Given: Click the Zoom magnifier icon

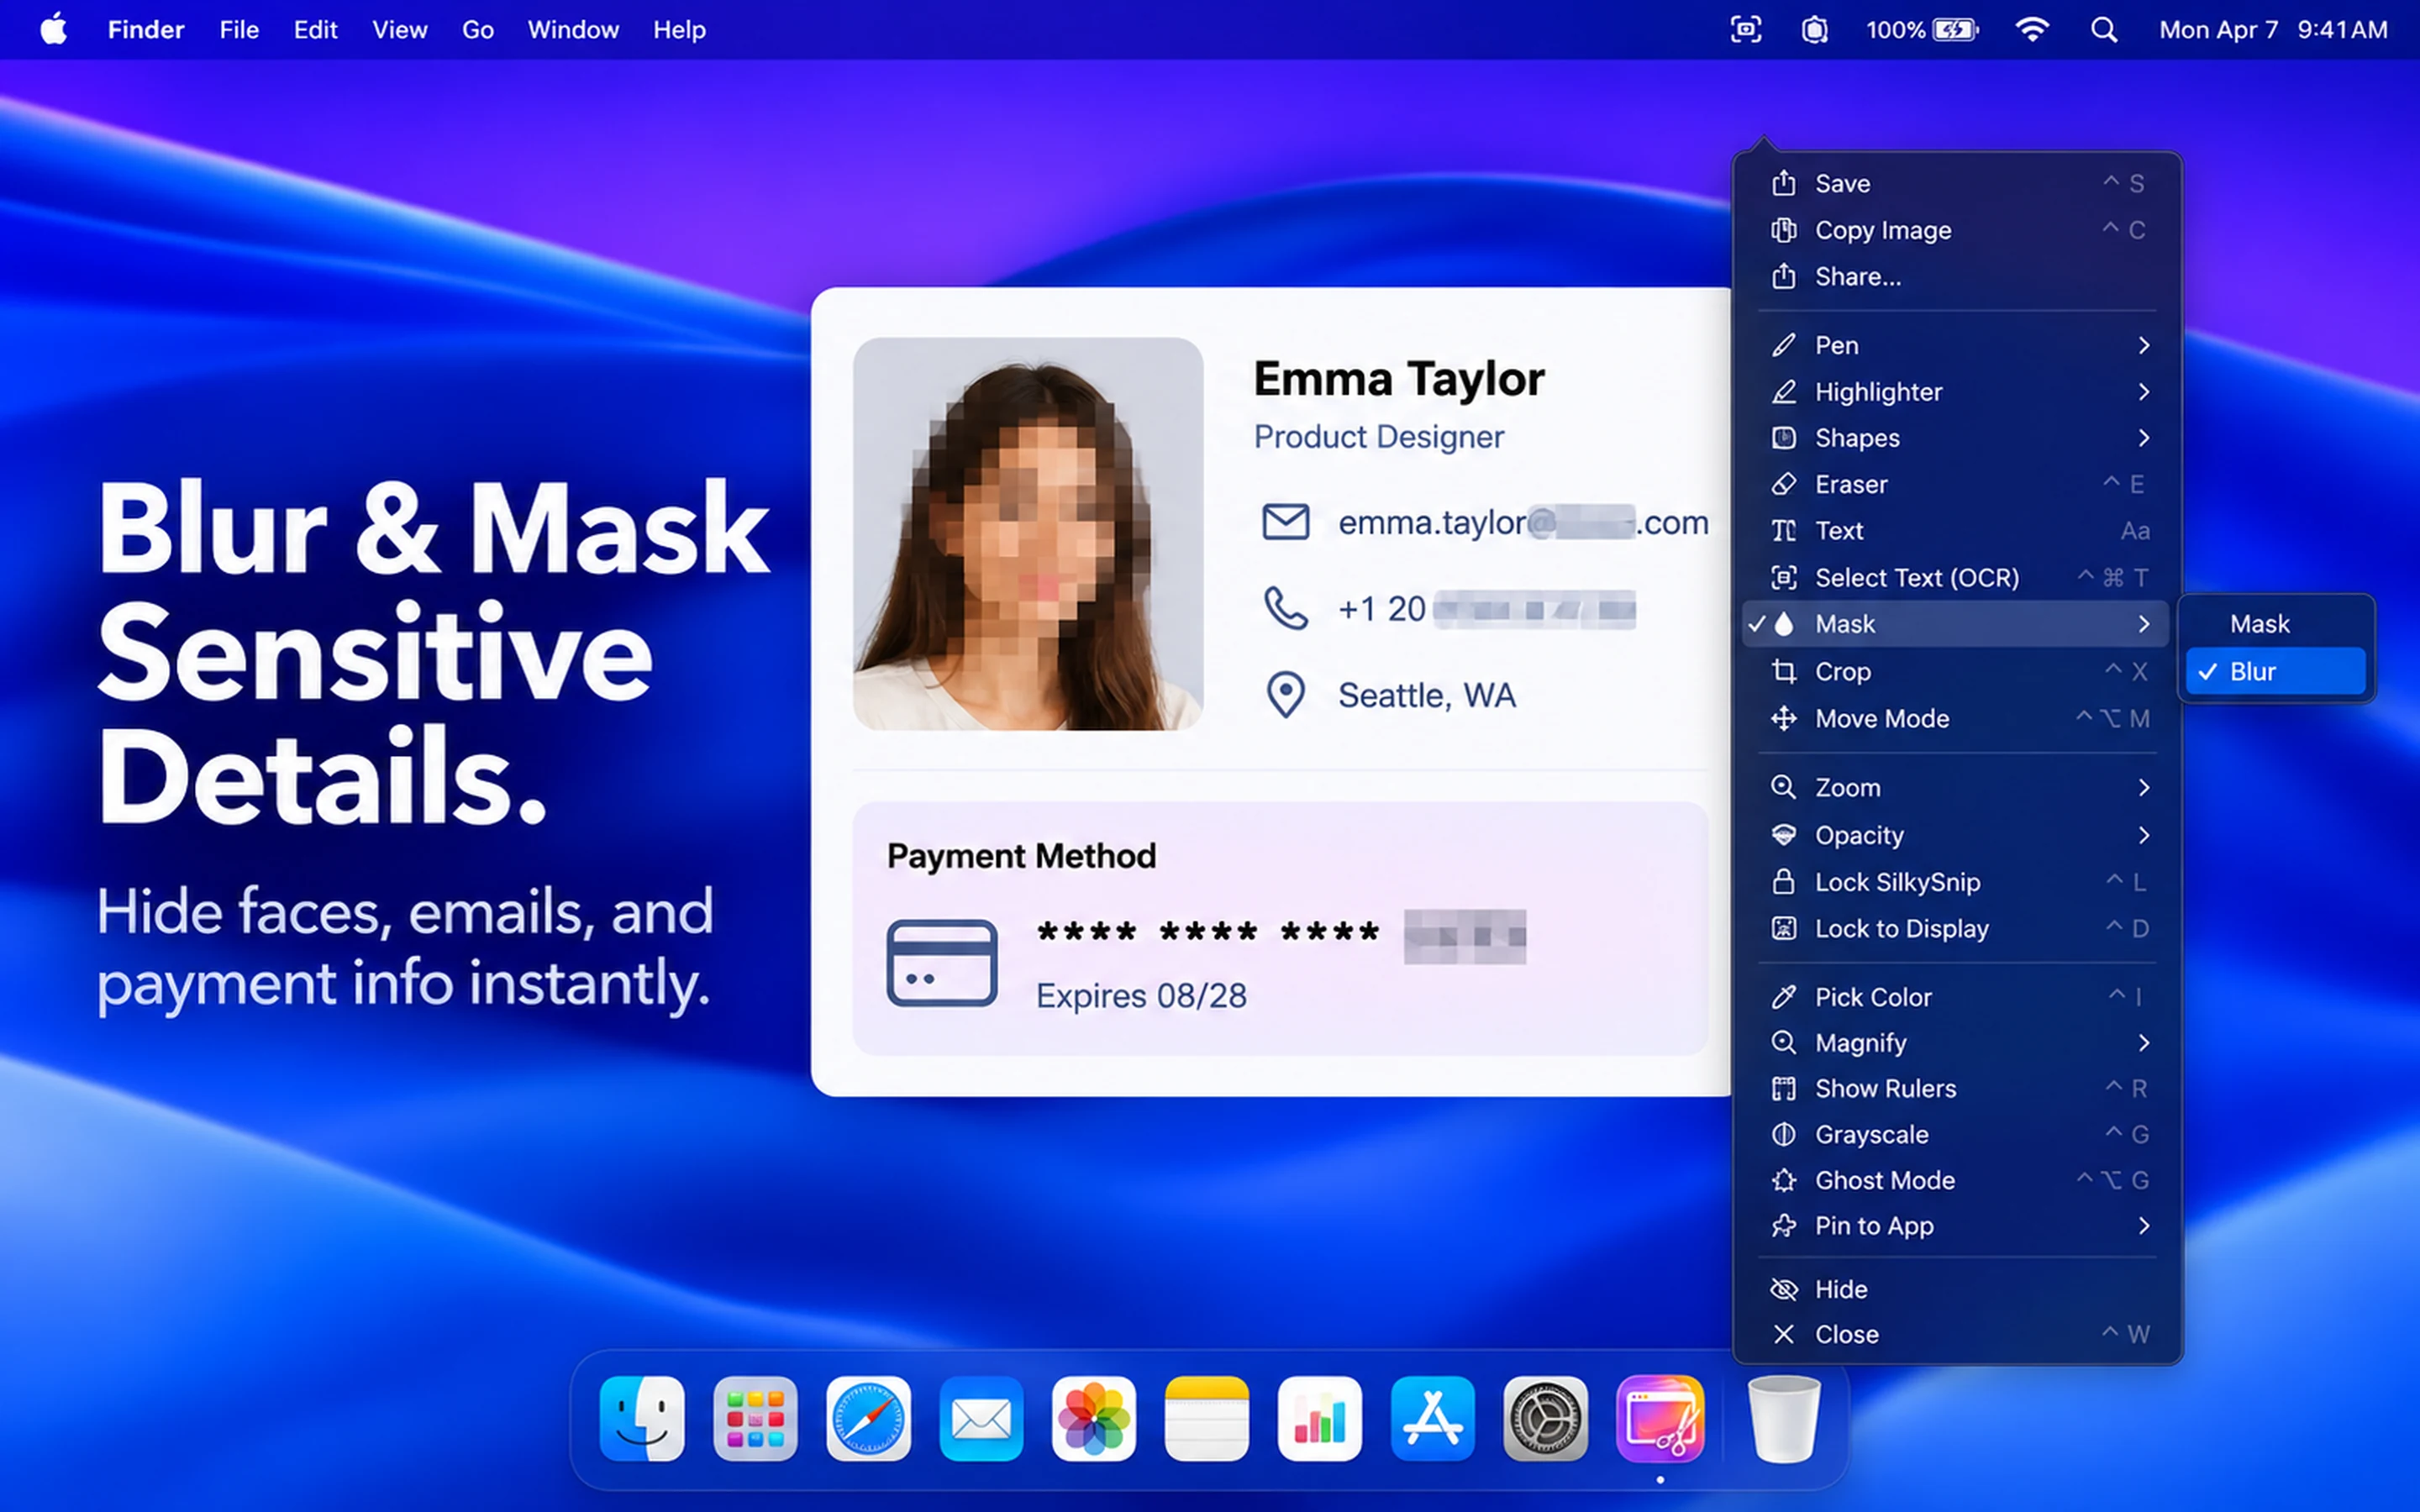Looking at the screenshot, I should (x=1783, y=787).
